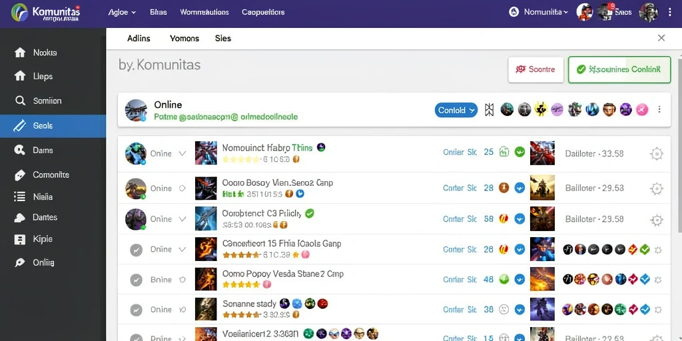
Task: Click the Komunitas logo icon
Action: 19,13
